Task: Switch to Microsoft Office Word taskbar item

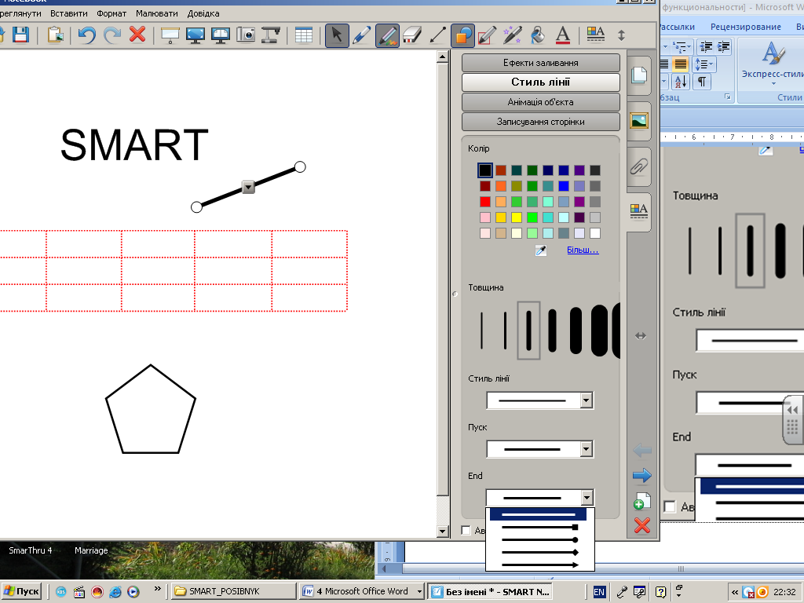Action: [362, 591]
